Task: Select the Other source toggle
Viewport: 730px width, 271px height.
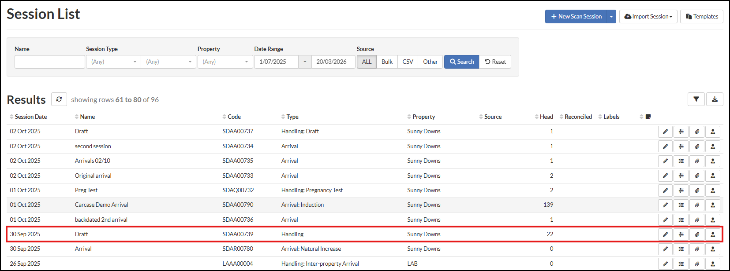Action: click(x=430, y=62)
